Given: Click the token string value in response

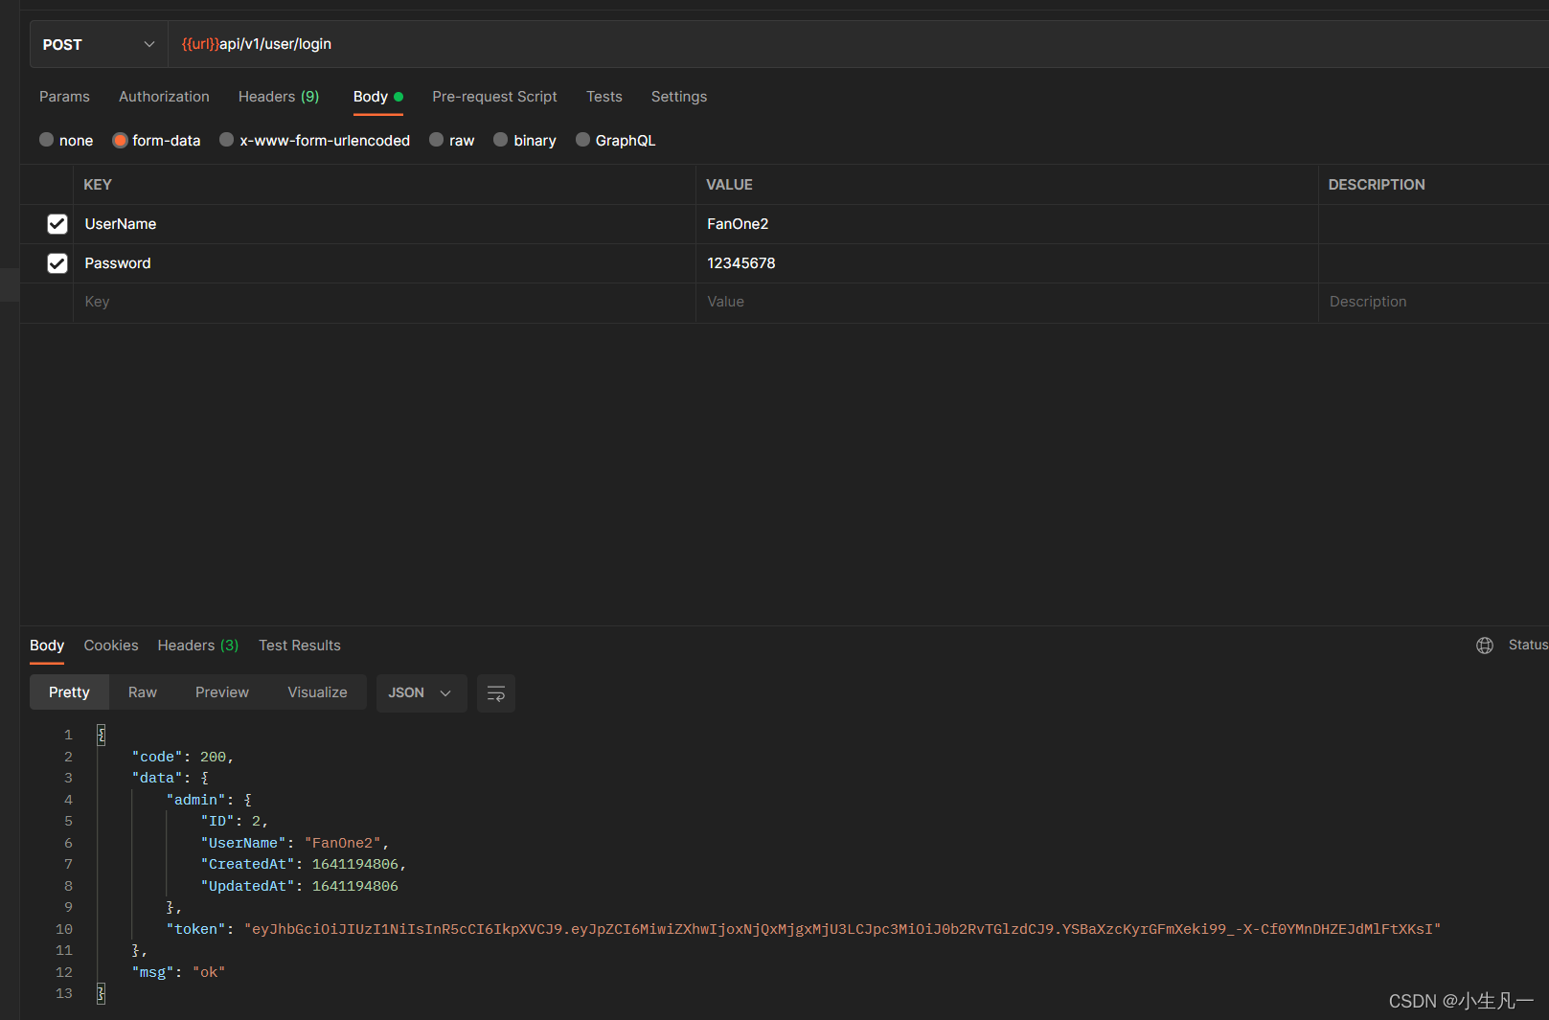Looking at the screenshot, I should coord(842,929).
